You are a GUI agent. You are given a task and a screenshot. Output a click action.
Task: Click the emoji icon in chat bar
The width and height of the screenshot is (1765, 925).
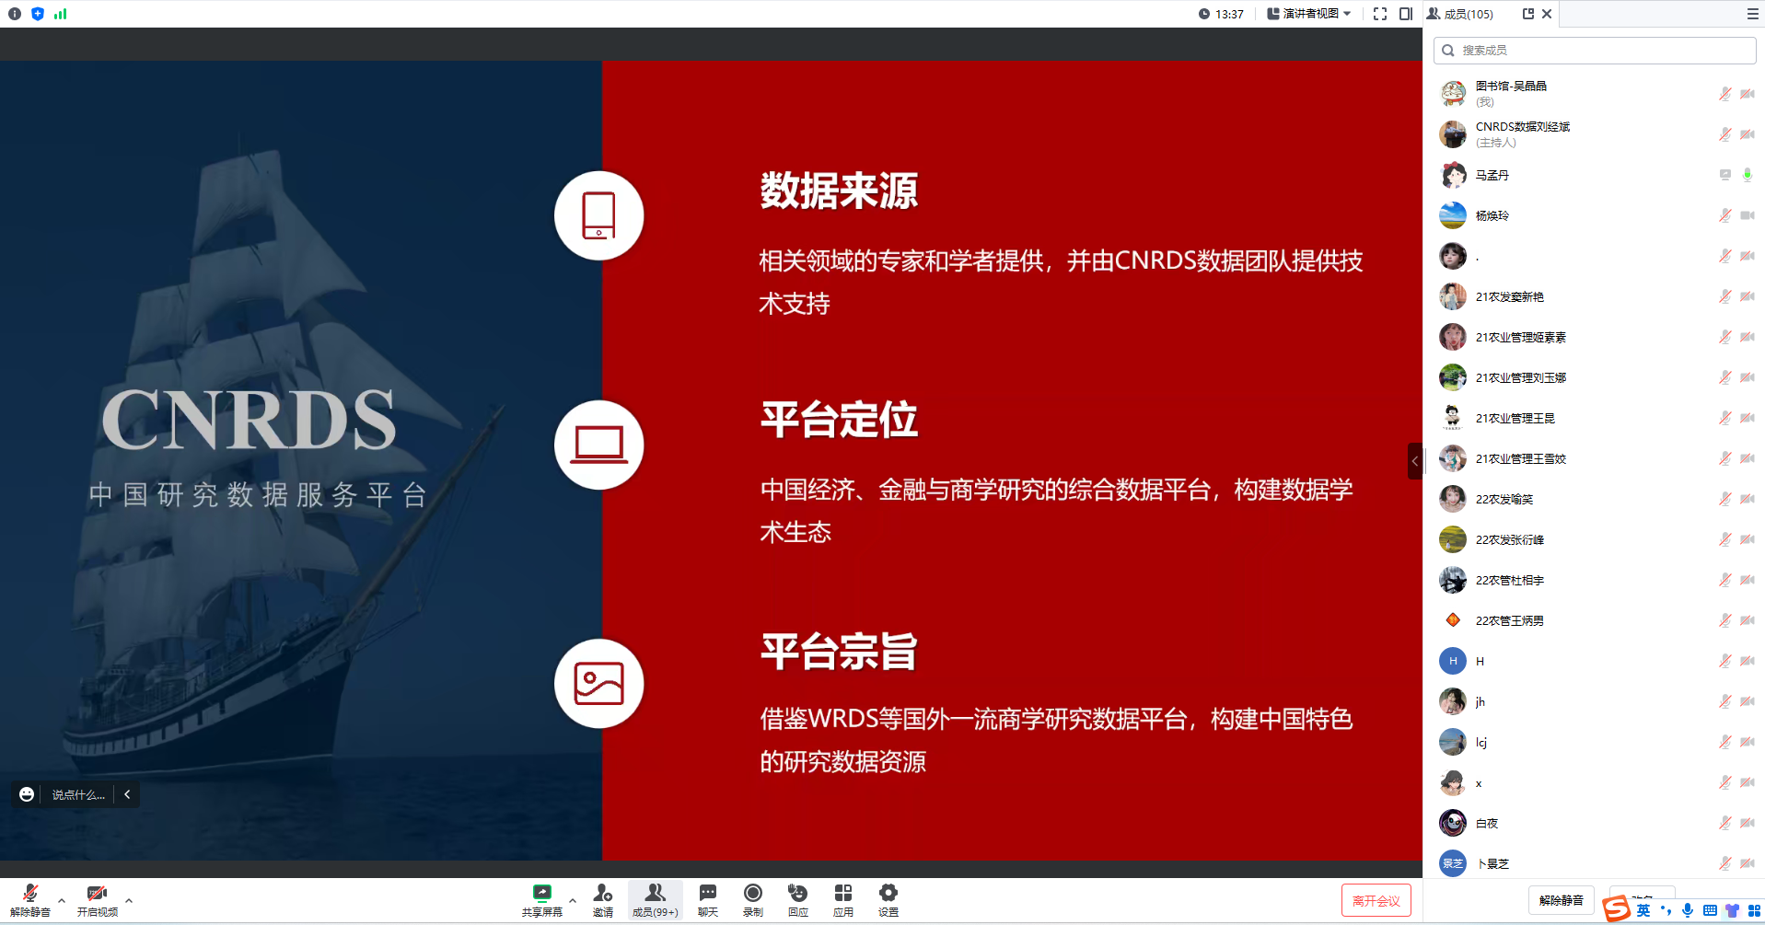click(27, 794)
